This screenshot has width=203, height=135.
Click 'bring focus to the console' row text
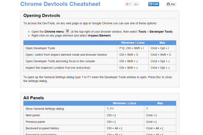(x=60, y=61)
